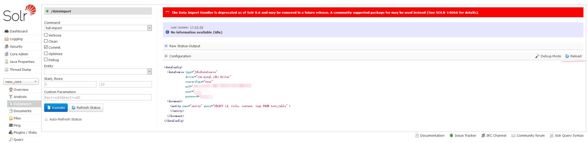588x143 pixels.
Task: Click Refresh Status button
Action: pos(86,108)
